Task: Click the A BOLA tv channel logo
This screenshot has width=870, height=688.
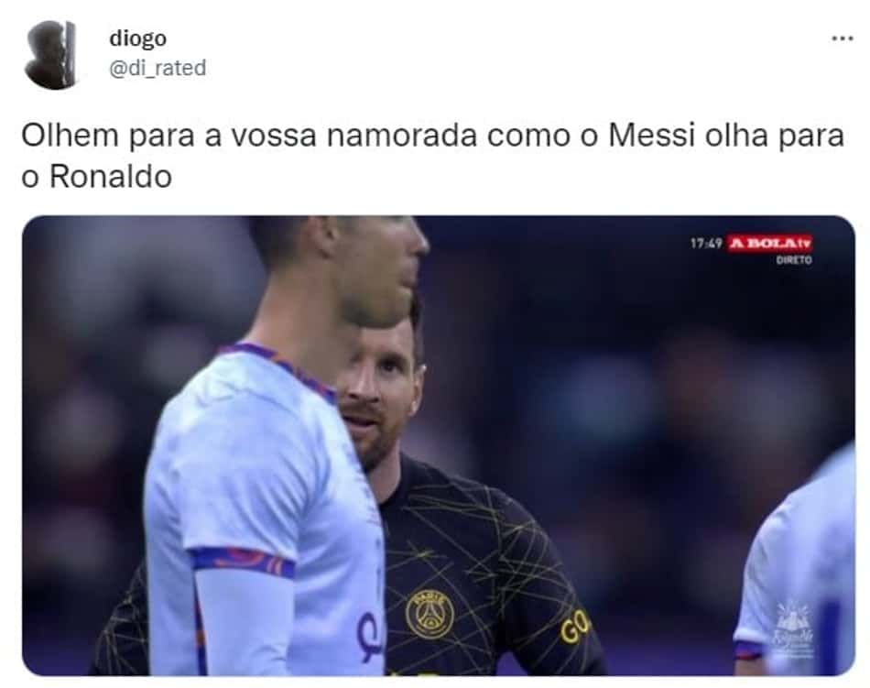Action: pos(769,243)
